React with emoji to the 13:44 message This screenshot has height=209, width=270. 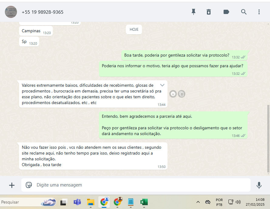click(x=173, y=94)
